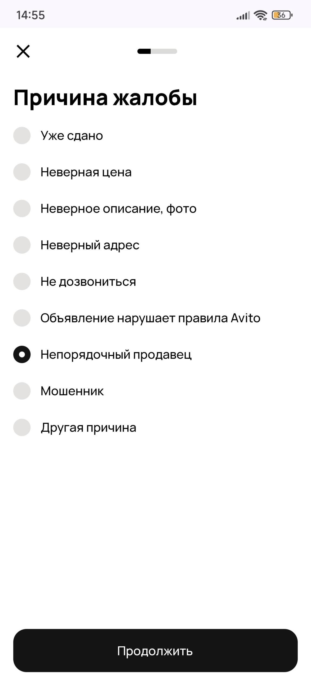Tap the 14:55 clock in status bar
Screen dimensions: 311x692
(31, 15)
